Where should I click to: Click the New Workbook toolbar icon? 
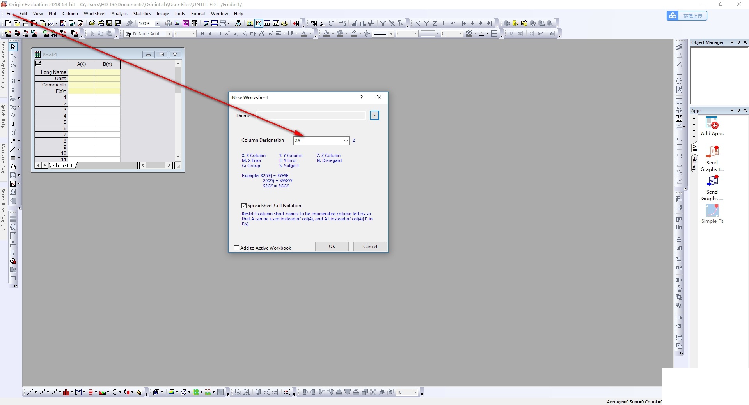25,23
